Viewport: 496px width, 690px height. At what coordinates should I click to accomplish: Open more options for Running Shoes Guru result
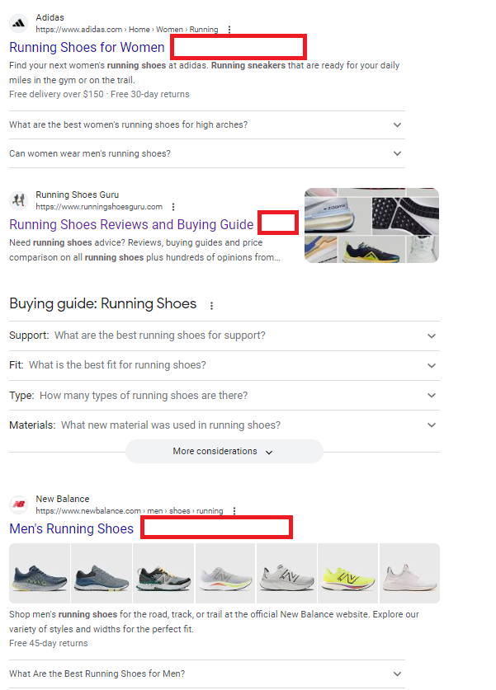pyautogui.click(x=173, y=207)
